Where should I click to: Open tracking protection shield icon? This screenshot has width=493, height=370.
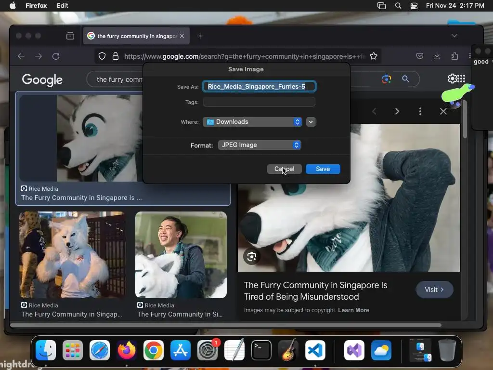(102, 56)
